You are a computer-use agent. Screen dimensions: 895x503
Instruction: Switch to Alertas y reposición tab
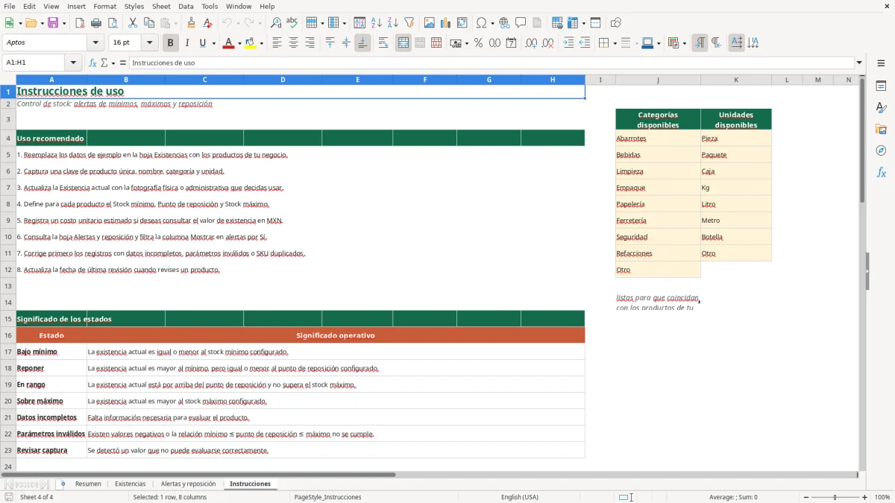[x=188, y=484]
